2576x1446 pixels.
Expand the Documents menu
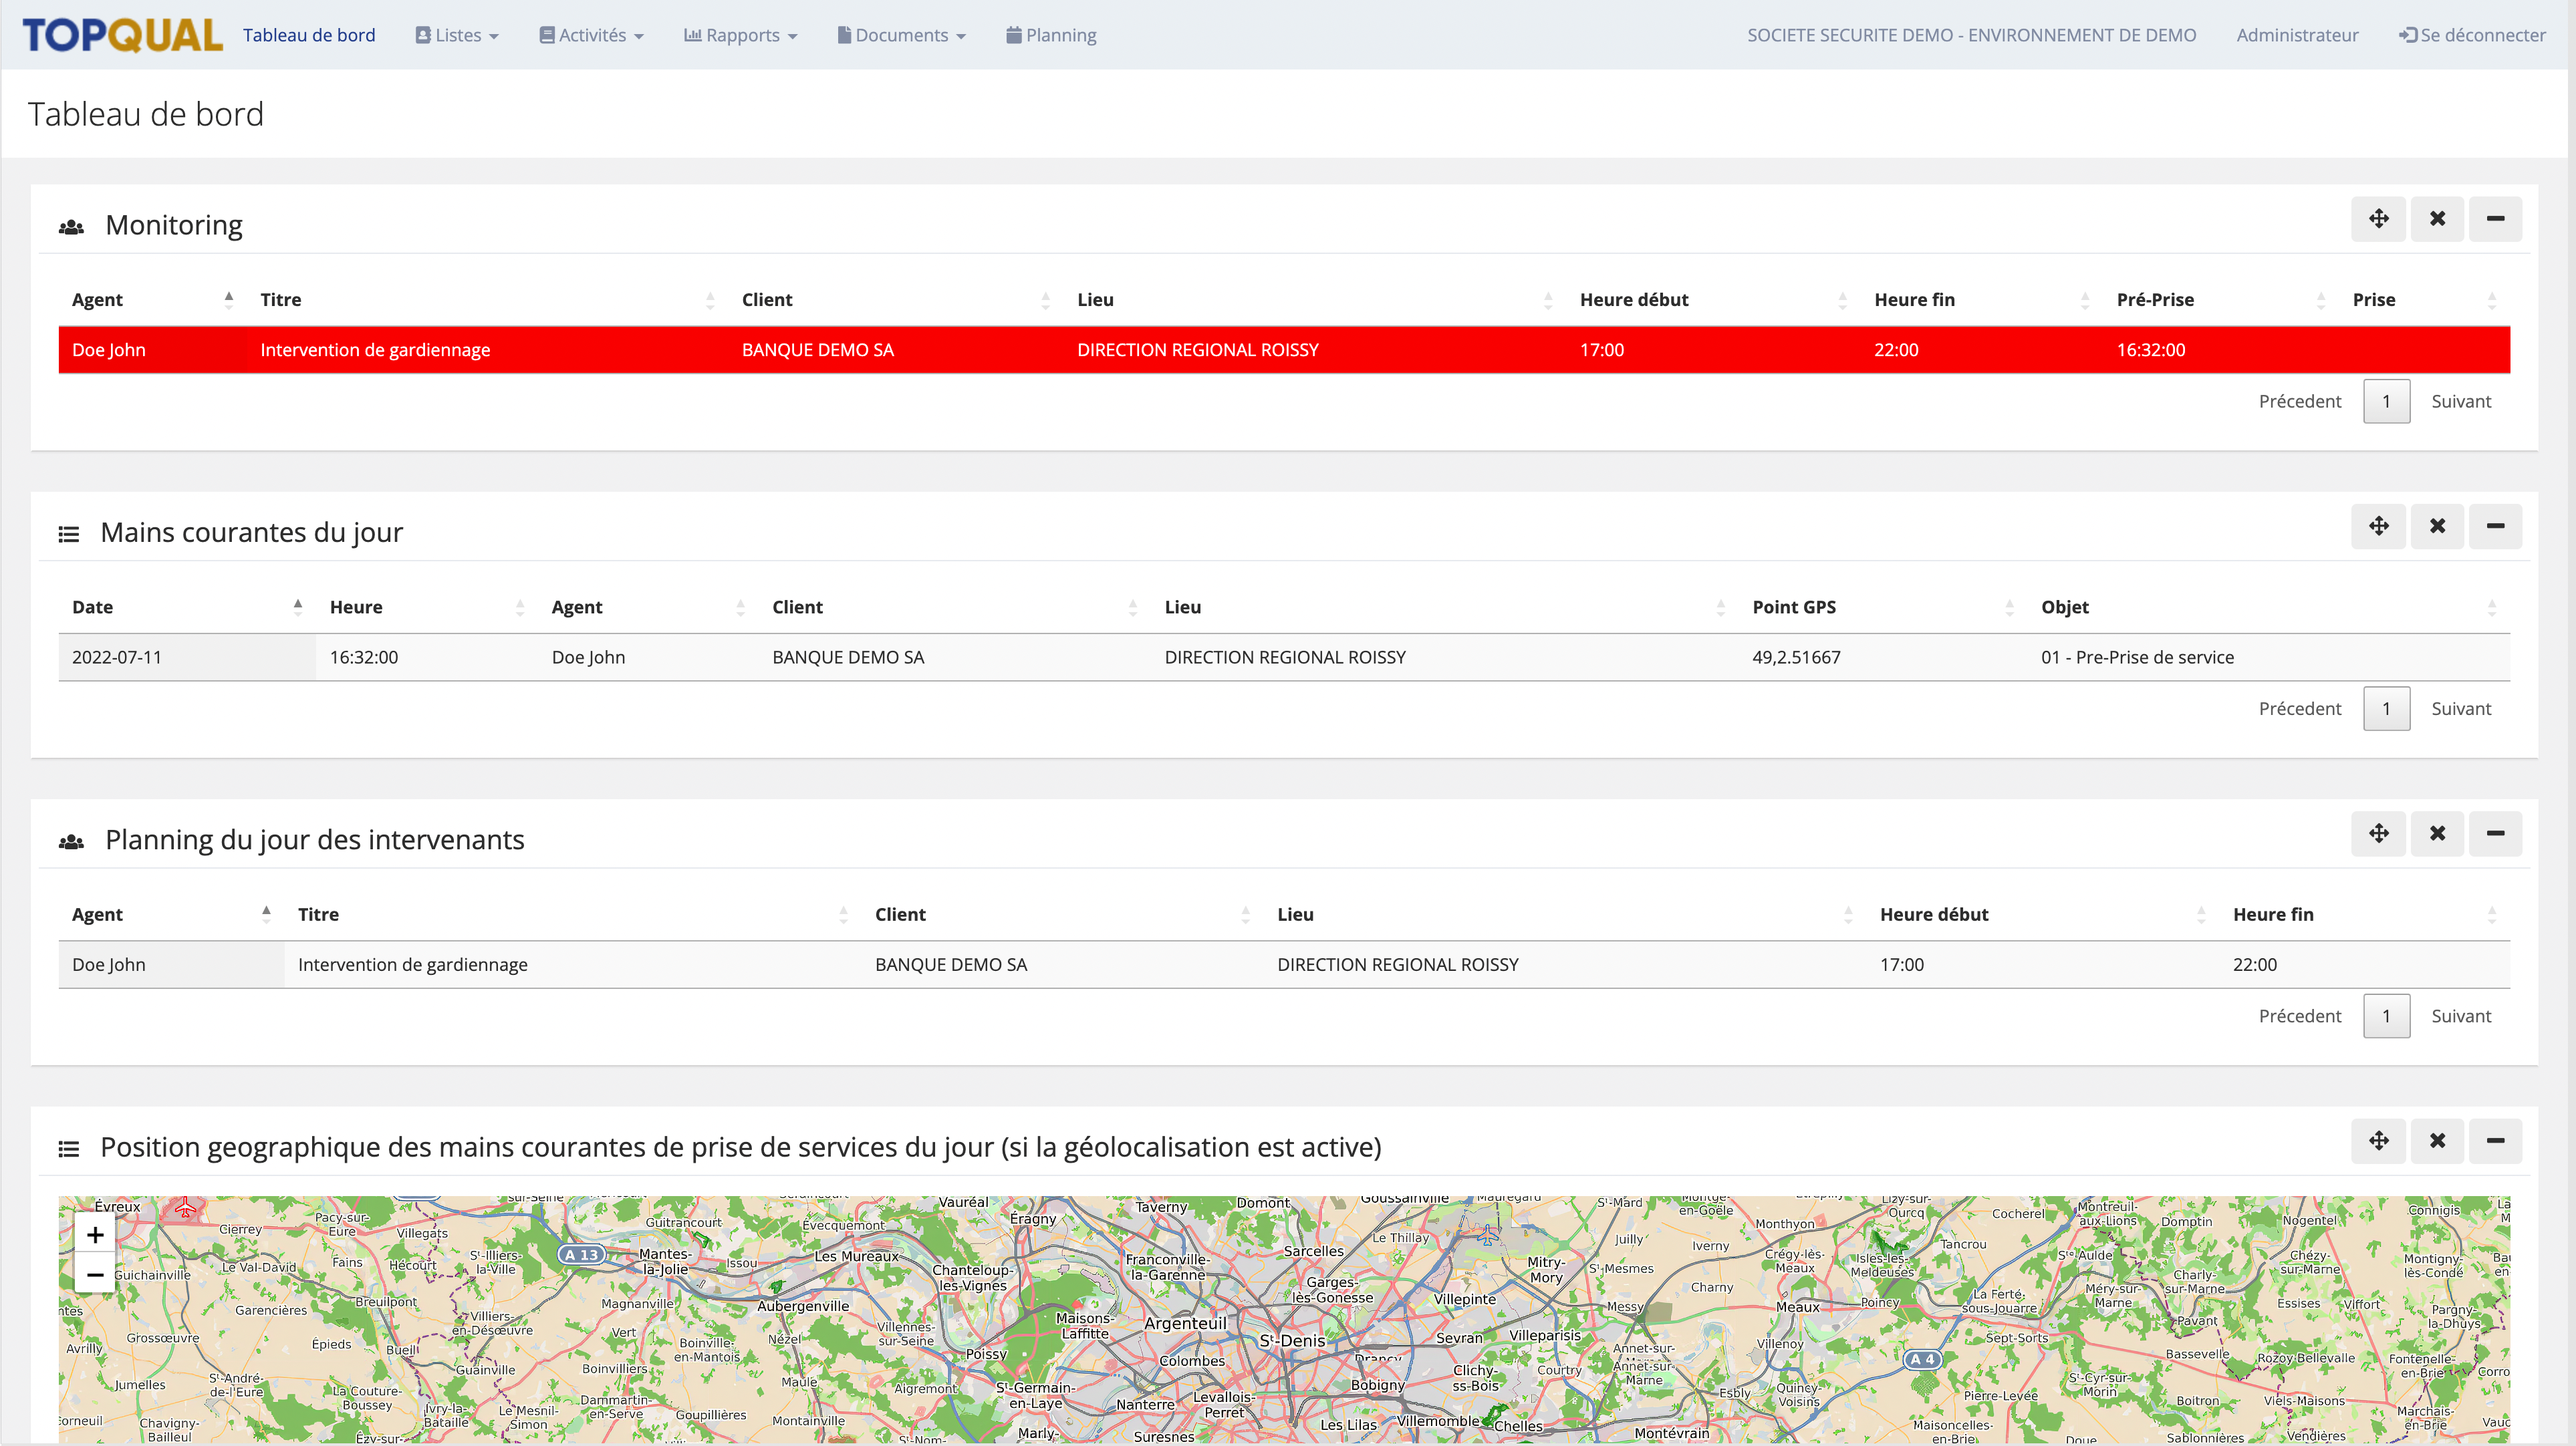tap(901, 35)
